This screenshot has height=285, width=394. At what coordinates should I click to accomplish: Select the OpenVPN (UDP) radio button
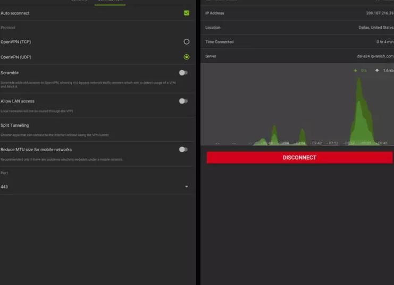pos(186,57)
